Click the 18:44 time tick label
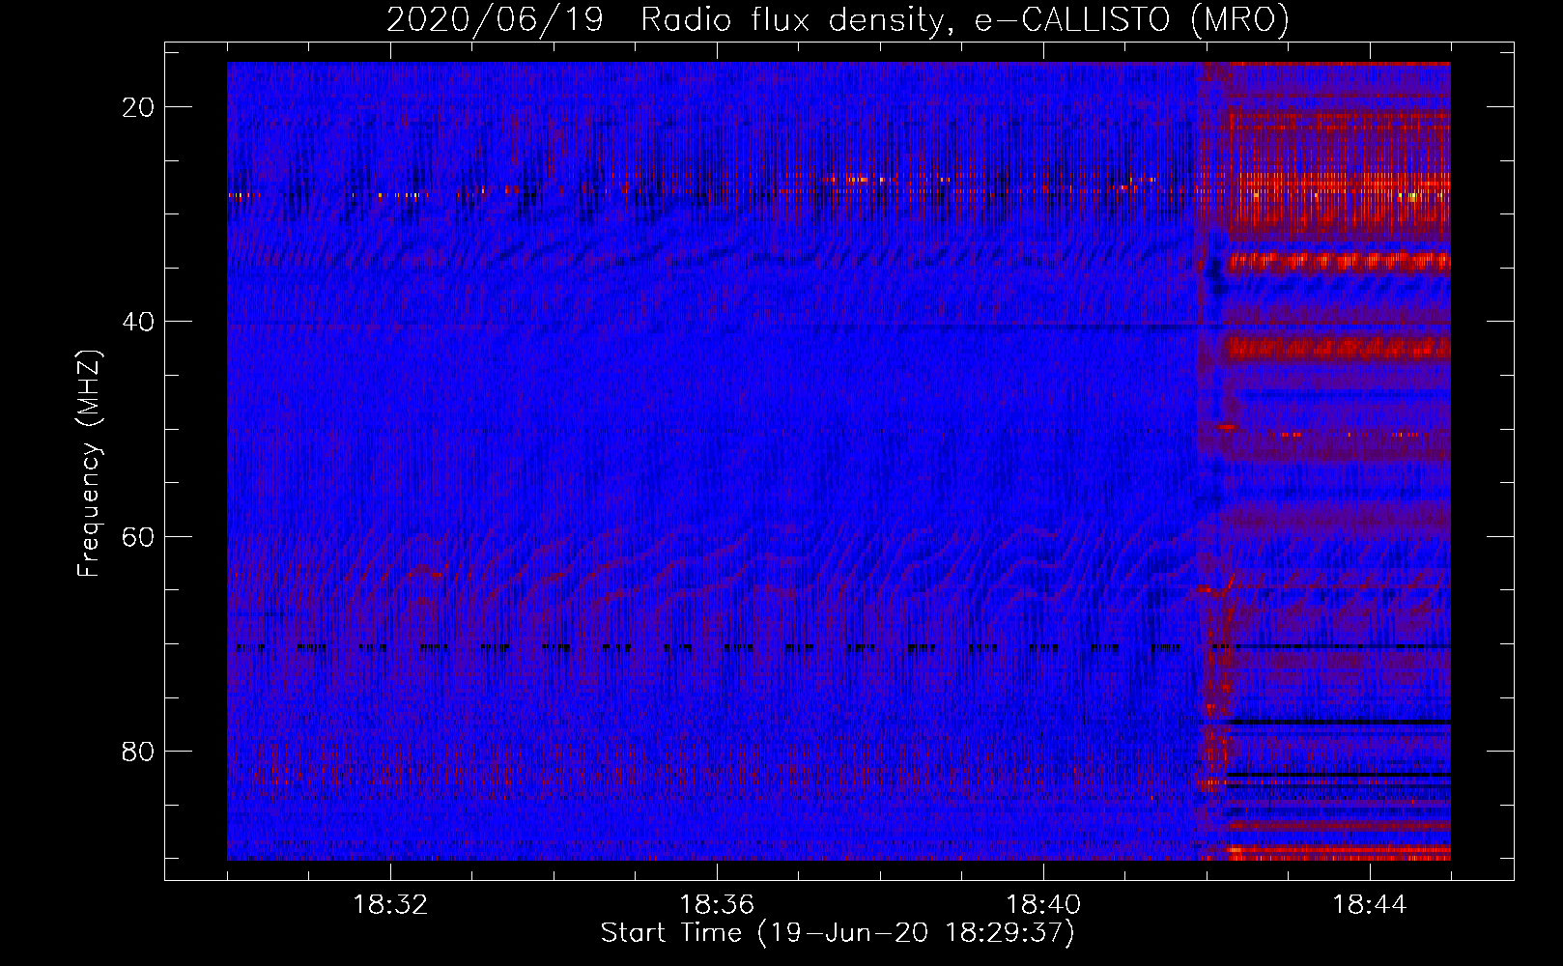 1370,905
